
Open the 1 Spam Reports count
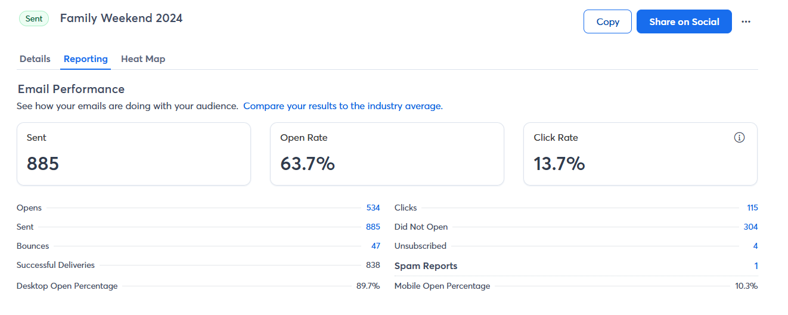tap(756, 266)
